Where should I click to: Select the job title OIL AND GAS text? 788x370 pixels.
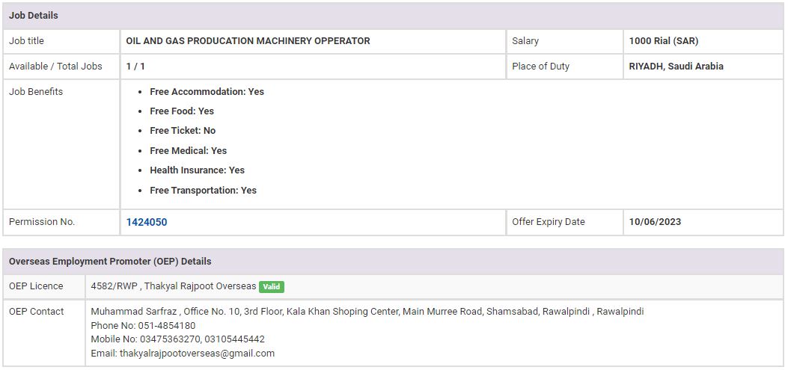tap(248, 41)
